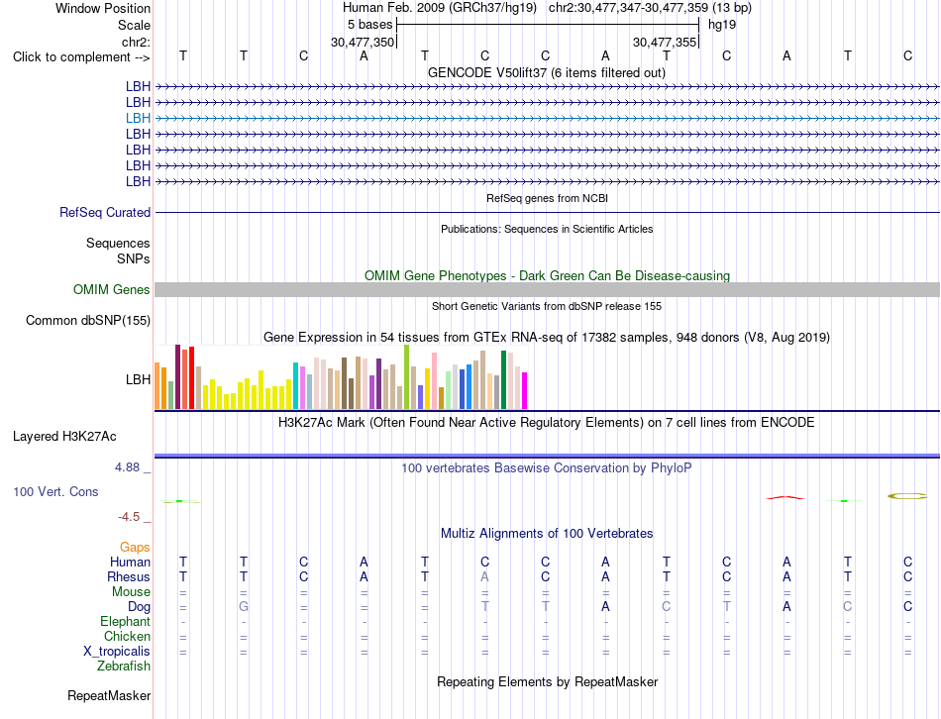Click the 'RefSeq Curated' track label
The height and width of the screenshot is (719, 941).
(105, 213)
